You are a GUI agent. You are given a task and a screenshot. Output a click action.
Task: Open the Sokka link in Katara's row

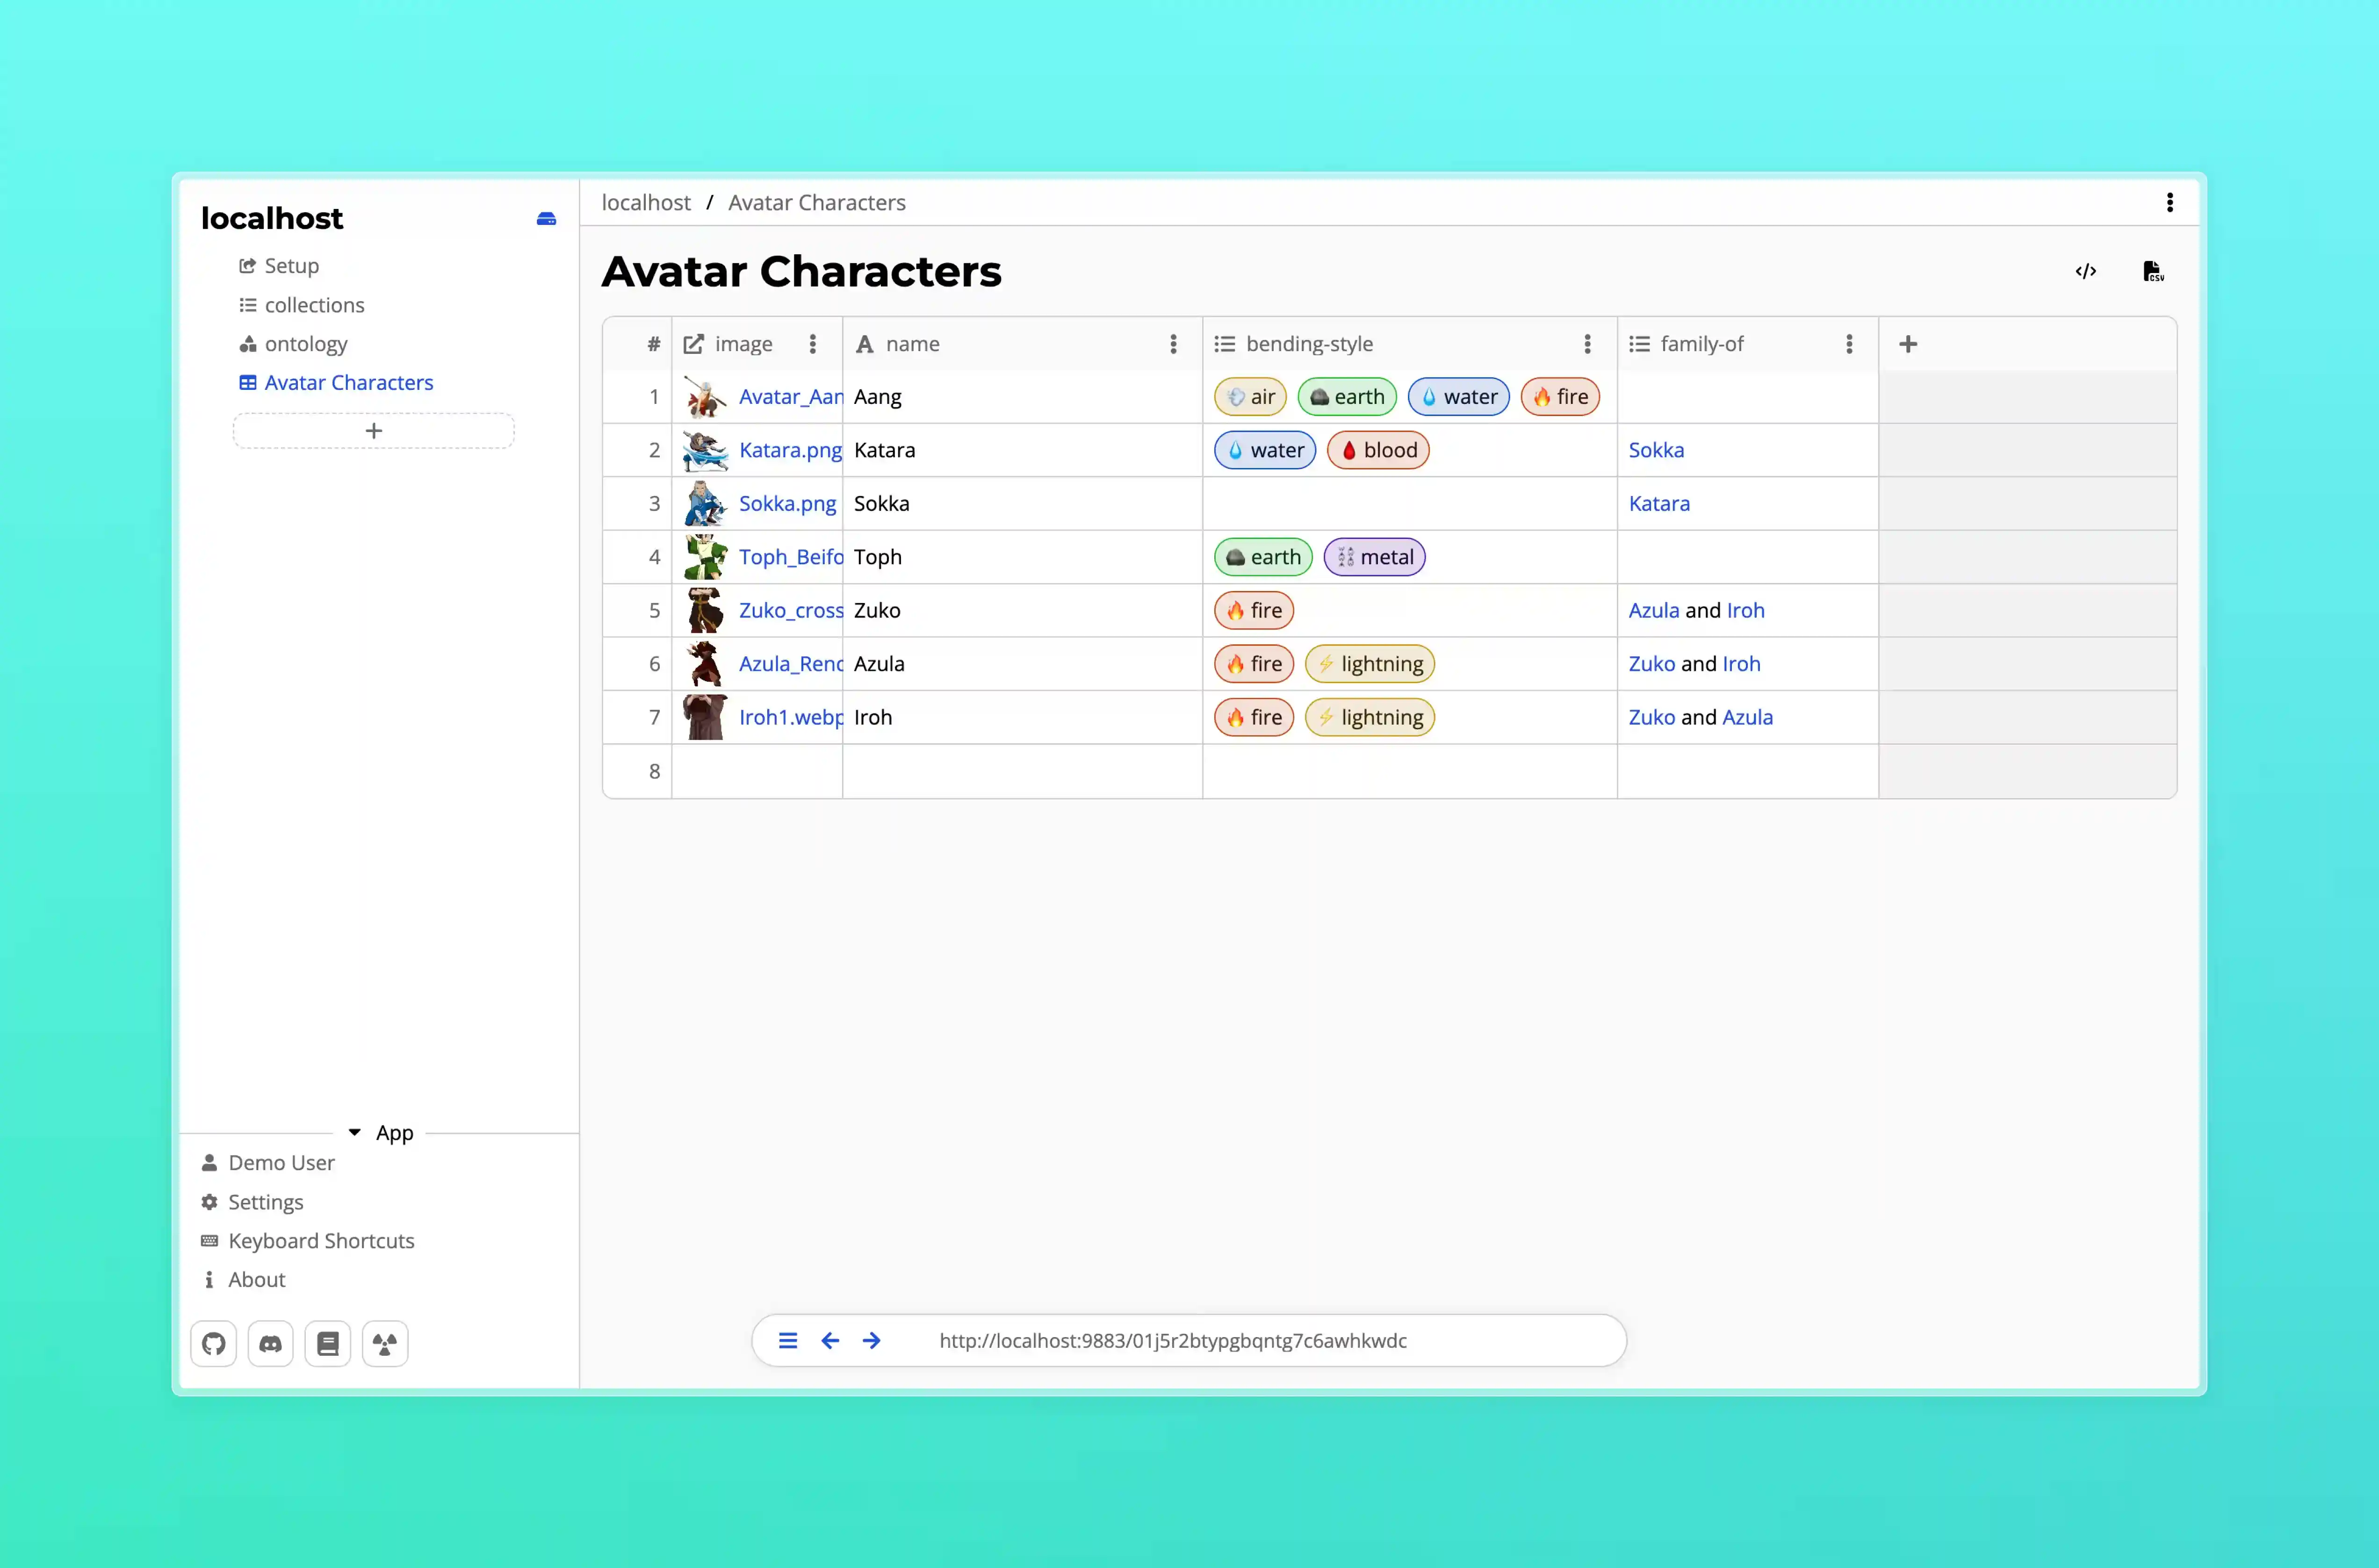tap(1656, 450)
